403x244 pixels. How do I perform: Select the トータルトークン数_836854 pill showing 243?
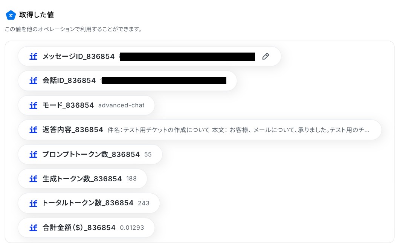pyautogui.click(x=89, y=203)
